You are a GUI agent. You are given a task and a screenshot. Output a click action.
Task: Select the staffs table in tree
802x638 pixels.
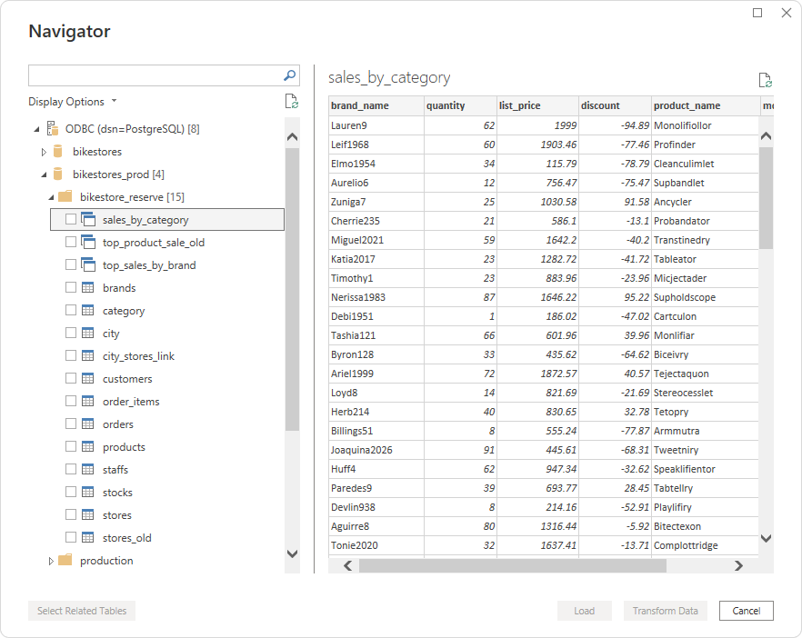click(115, 470)
